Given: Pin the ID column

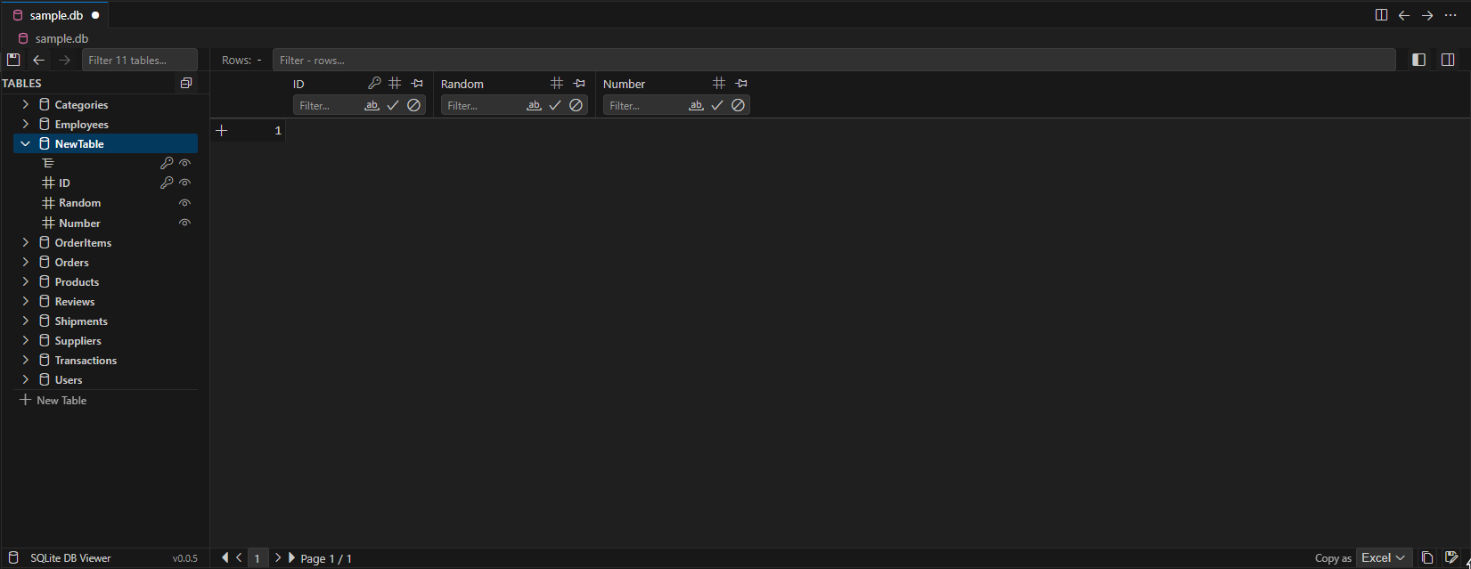Looking at the screenshot, I should click(416, 83).
